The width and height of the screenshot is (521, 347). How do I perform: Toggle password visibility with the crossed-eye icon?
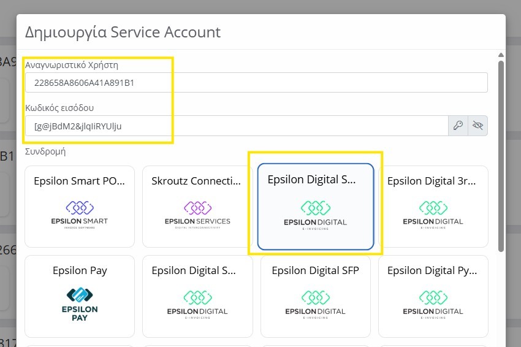478,126
